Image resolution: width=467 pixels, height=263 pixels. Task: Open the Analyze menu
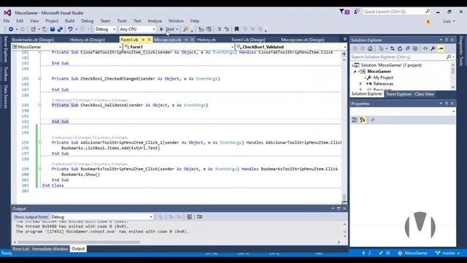click(x=155, y=21)
